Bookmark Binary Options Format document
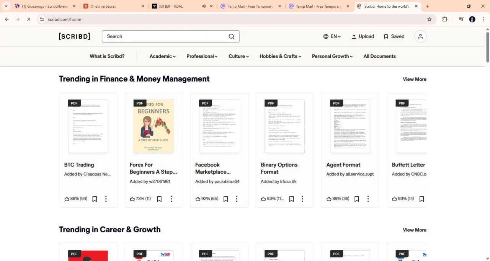This screenshot has width=490, height=261. click(292, 199)
